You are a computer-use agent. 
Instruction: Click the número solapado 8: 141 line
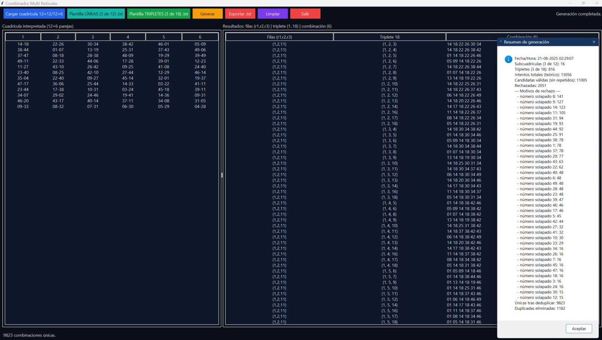(540, 96)
